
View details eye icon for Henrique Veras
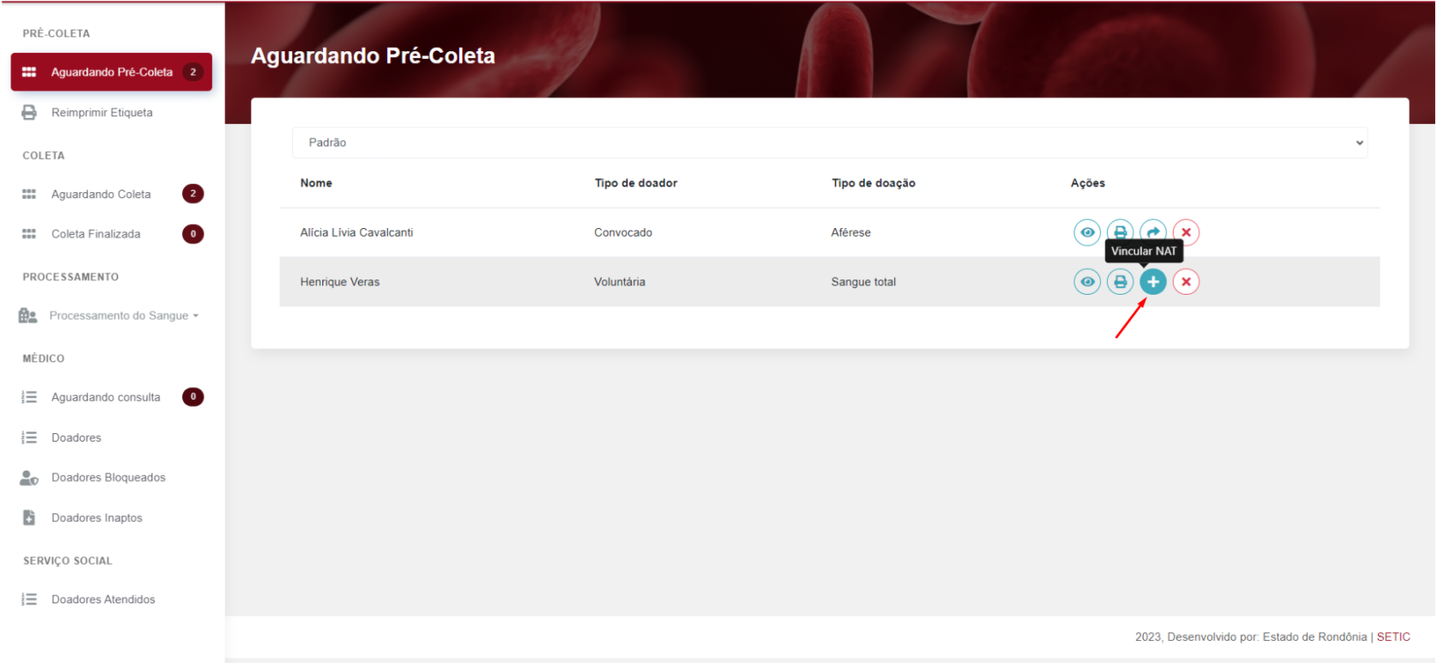pos(1086,282)
